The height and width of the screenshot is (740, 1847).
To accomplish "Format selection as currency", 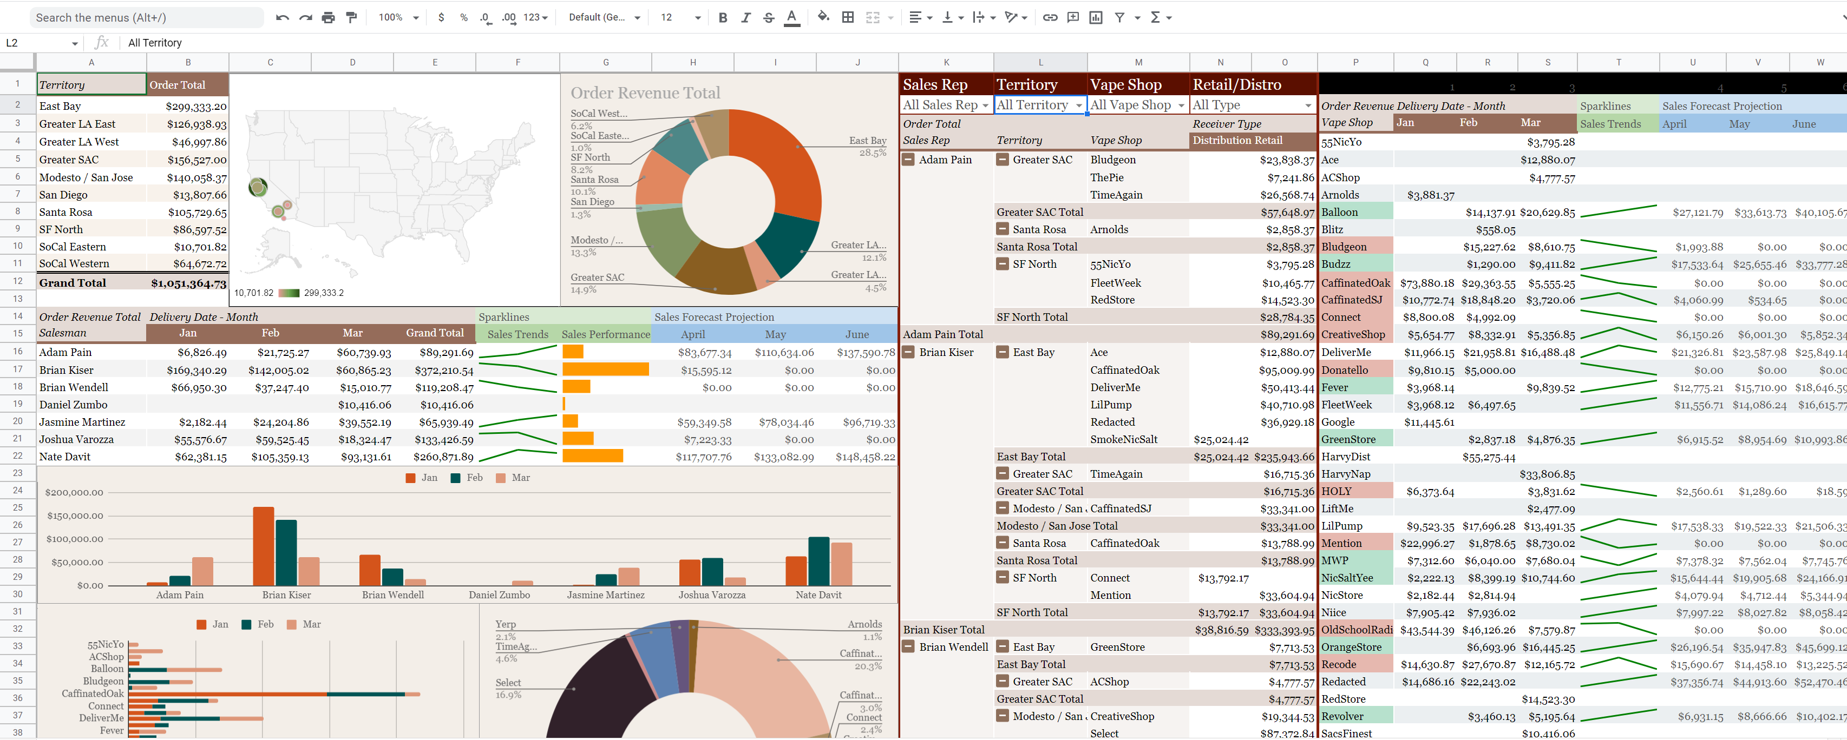I will pos(440,17).
